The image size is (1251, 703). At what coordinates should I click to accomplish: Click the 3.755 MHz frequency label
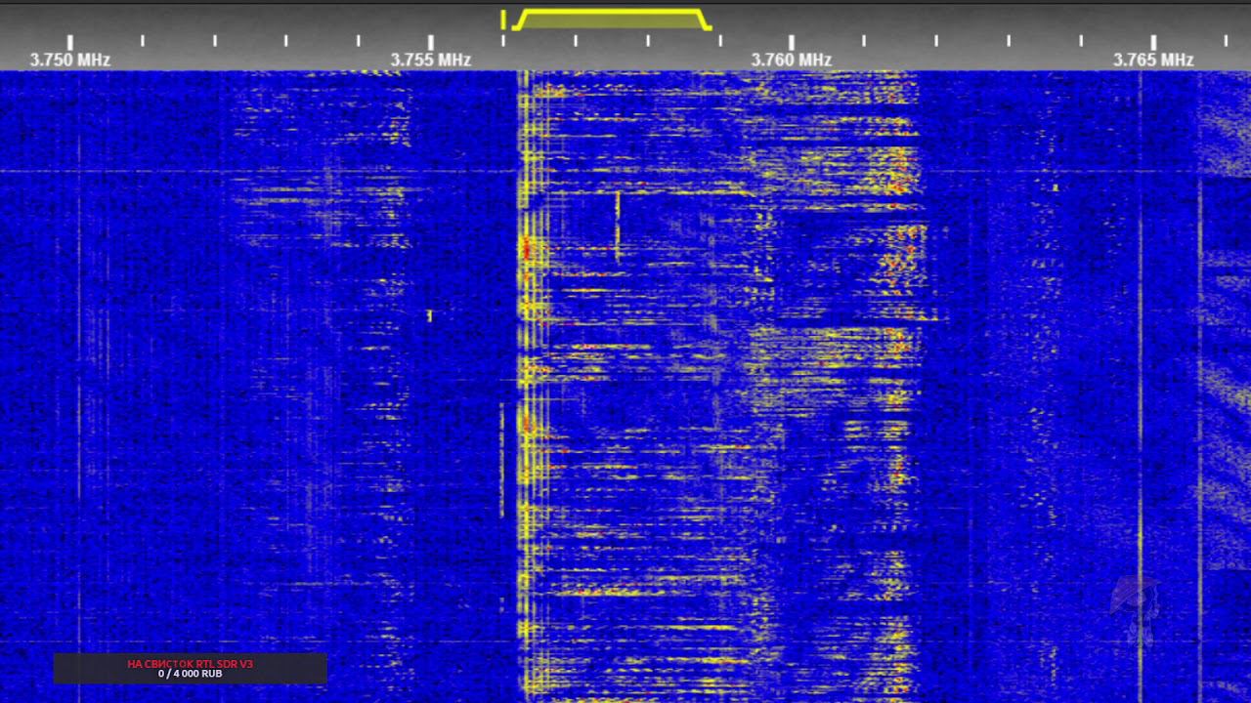pos(431,60)
